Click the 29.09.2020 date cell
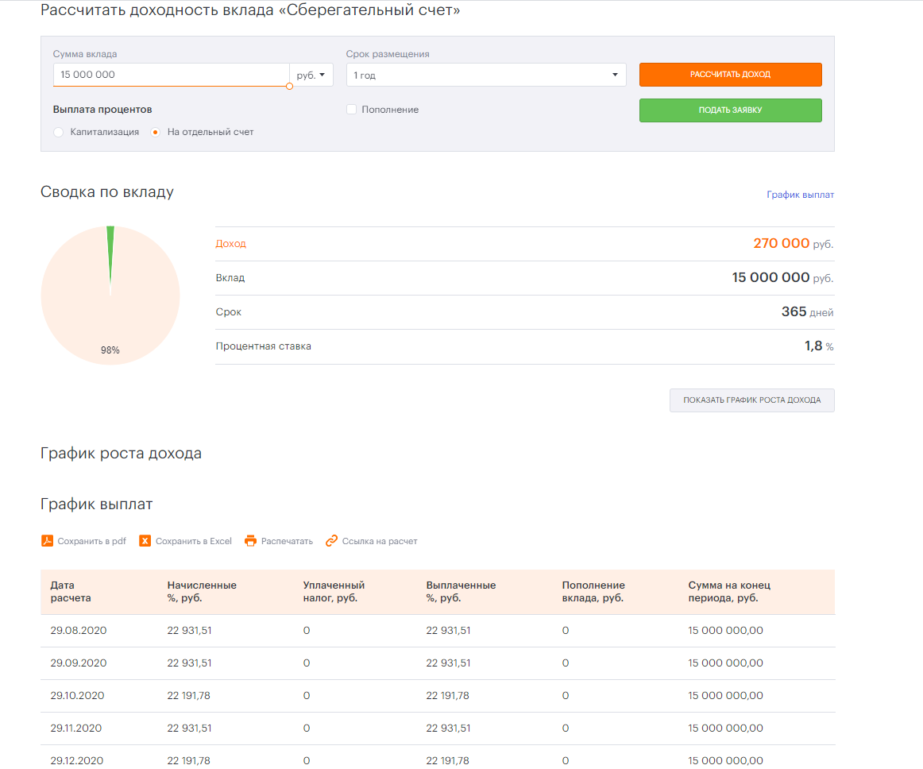923x769 pixels. point(79,663)
